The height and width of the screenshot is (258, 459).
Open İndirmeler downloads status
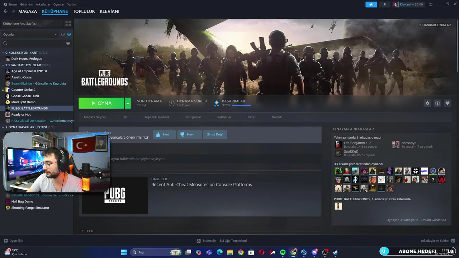[x=222, y=241]
